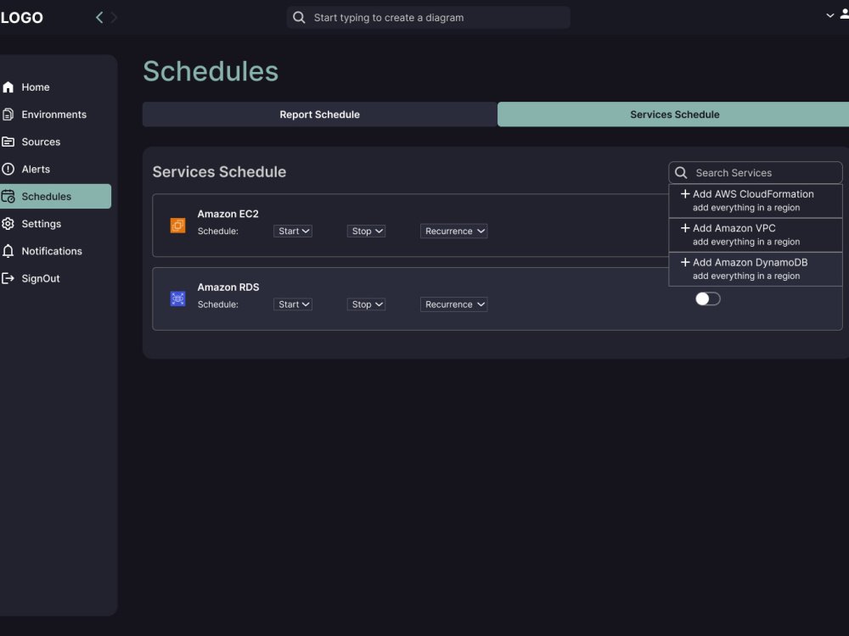The image size is (849, 636).
Task: Click the Sources folder icon
Action: pyautogui.click(x=8, y=142)
